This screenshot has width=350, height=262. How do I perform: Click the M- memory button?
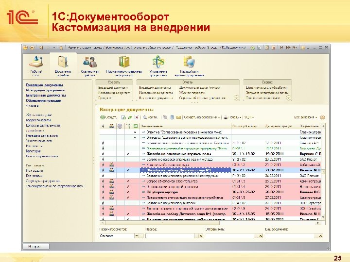[x=295, y=48]
